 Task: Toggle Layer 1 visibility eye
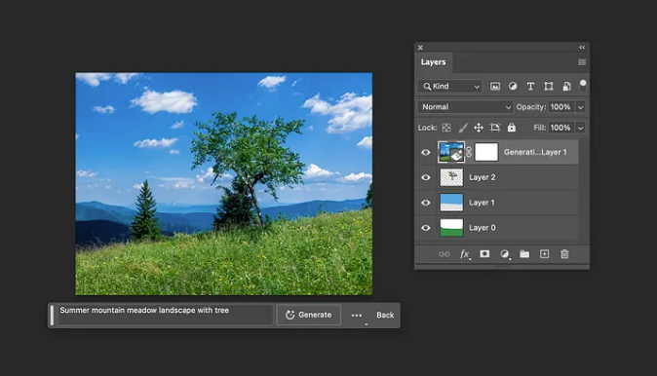(426, 203)
